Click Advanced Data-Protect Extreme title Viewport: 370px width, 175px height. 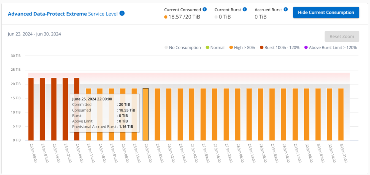point(47,14)
